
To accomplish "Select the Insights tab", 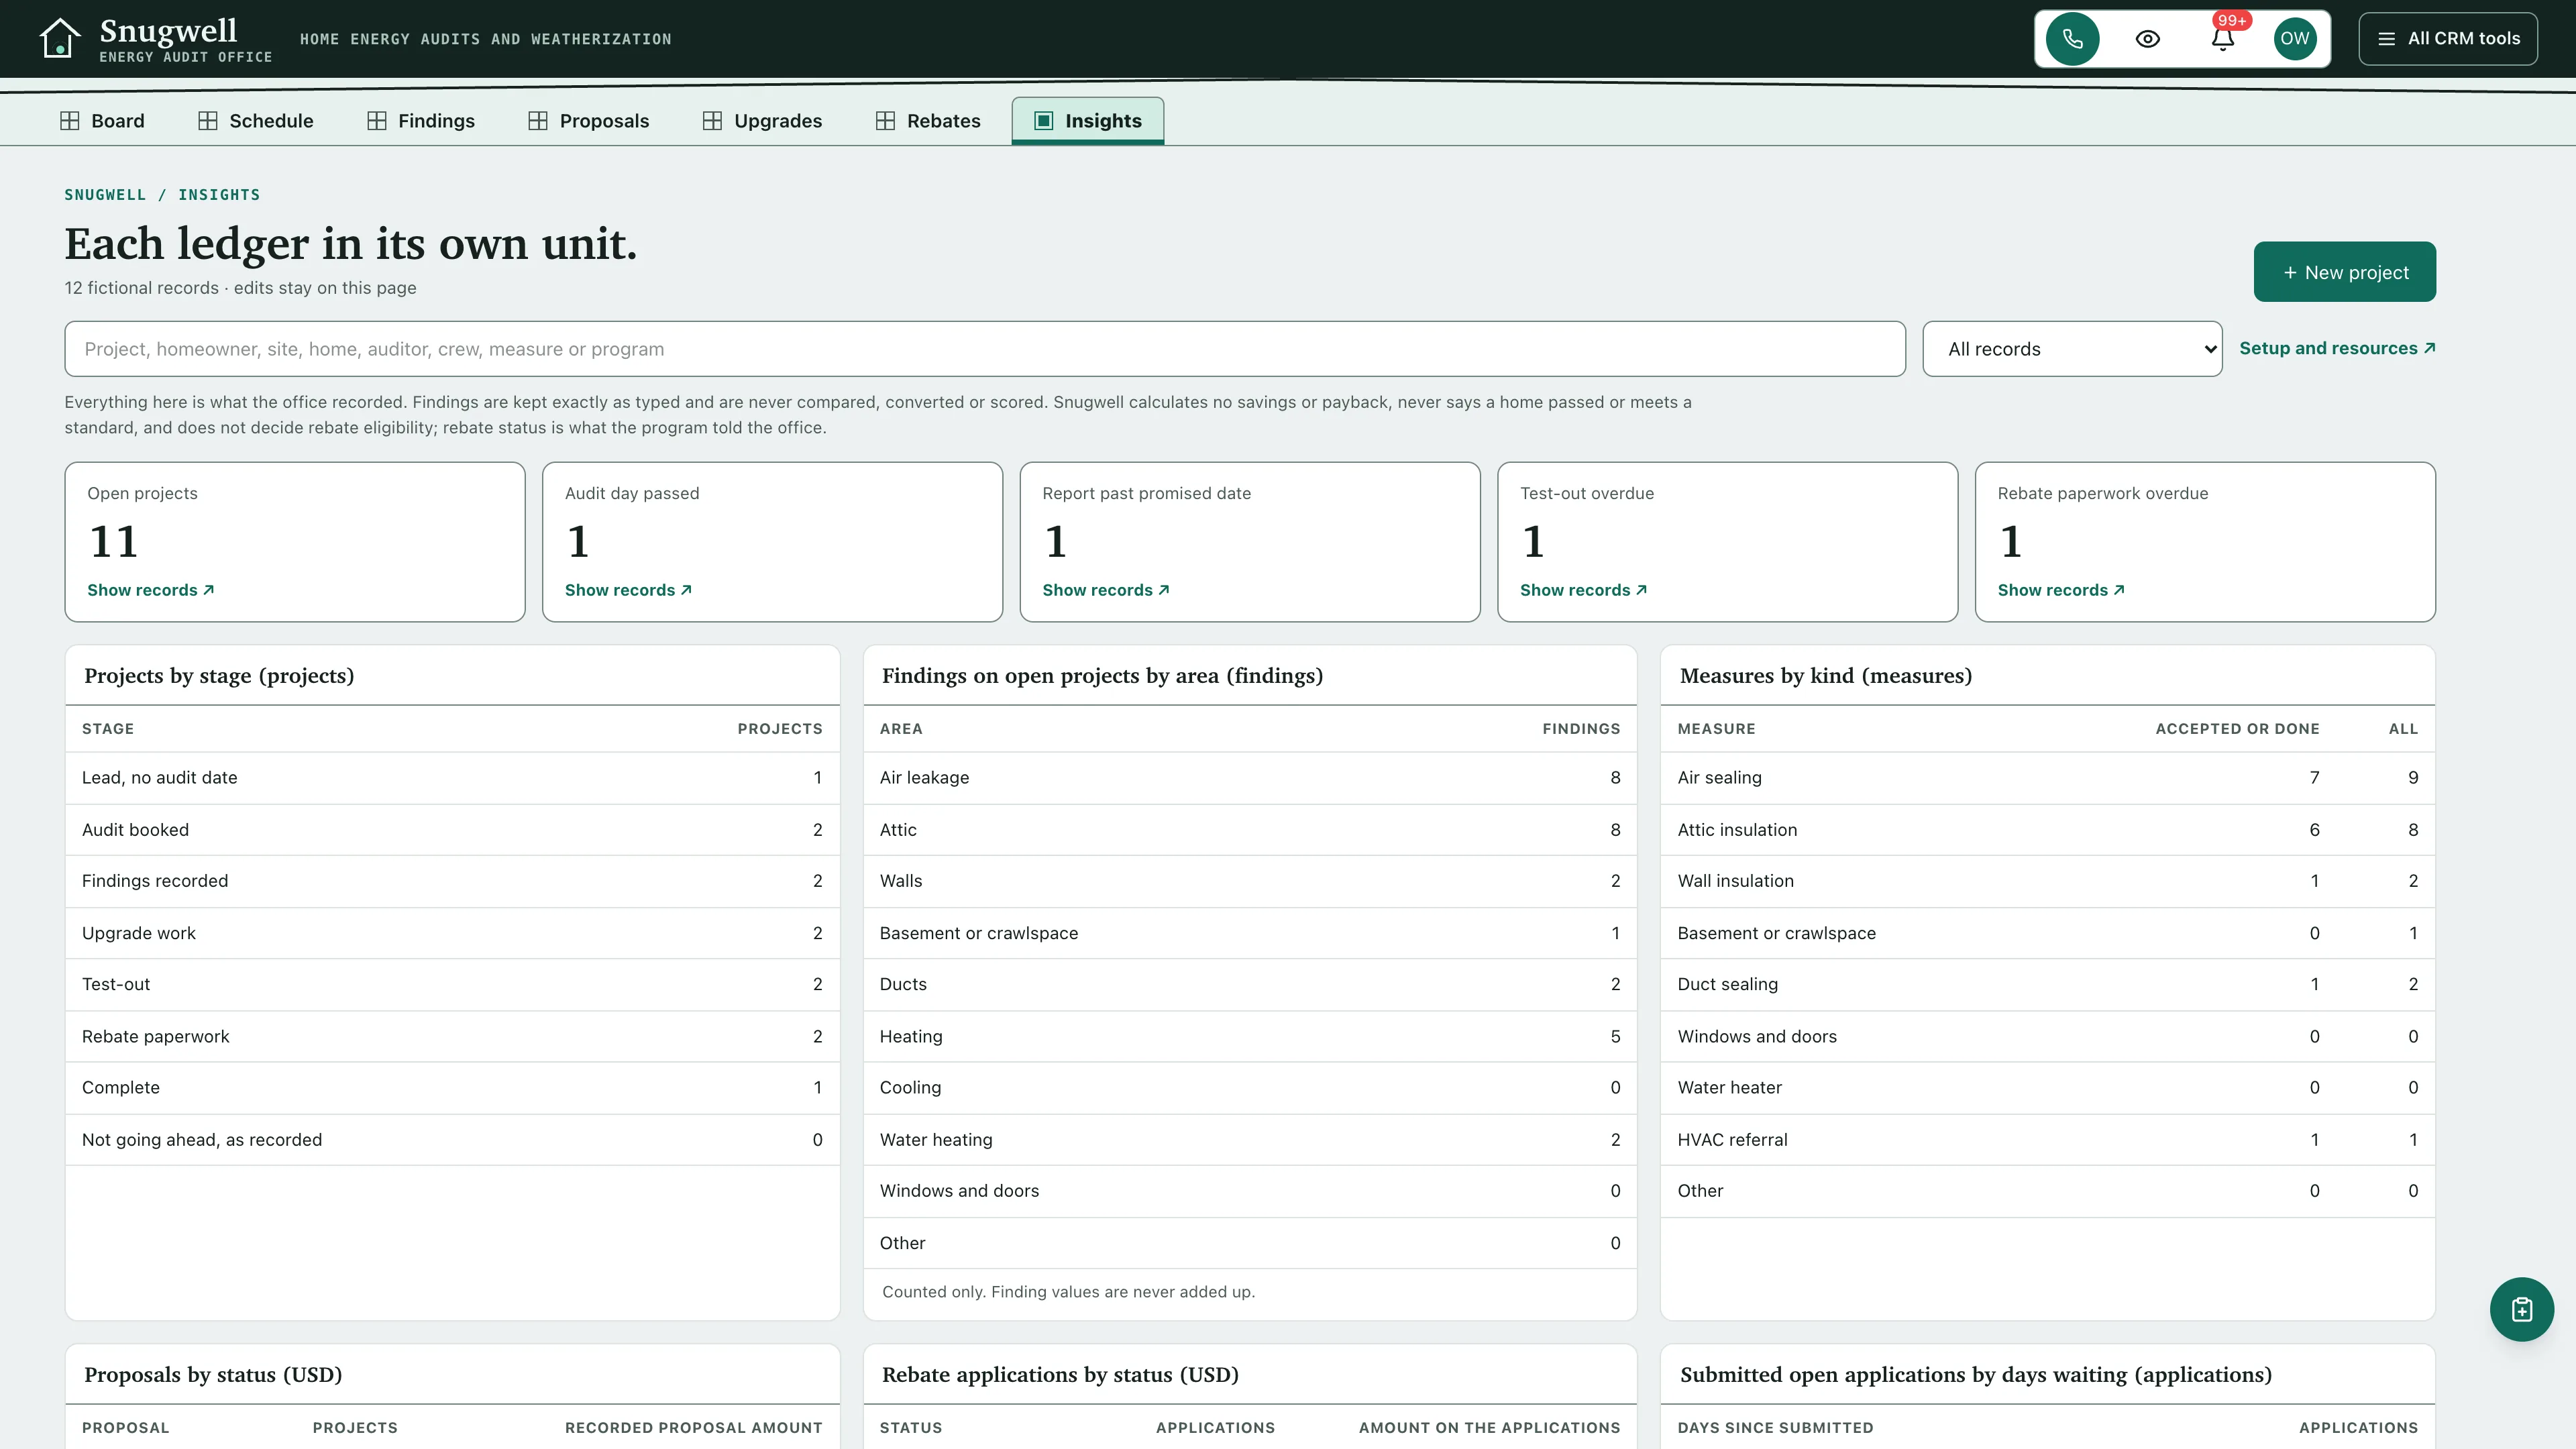I will (x=1088, y=121).
